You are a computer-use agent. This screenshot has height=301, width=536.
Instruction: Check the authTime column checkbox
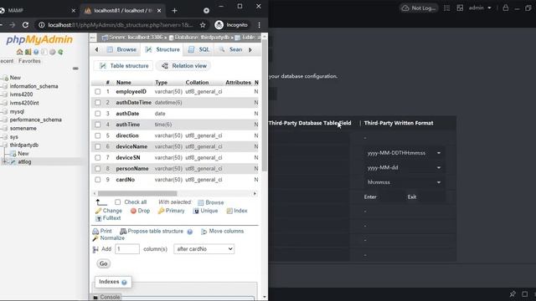point(98,125)
